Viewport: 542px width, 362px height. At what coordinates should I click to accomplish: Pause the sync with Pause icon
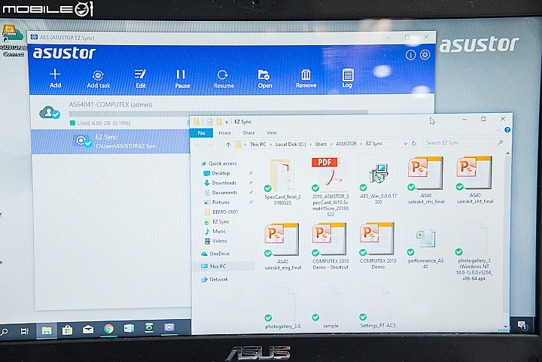[182, 79]
